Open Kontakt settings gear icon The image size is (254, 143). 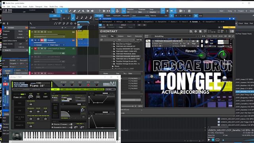click(x=196, y=31)
